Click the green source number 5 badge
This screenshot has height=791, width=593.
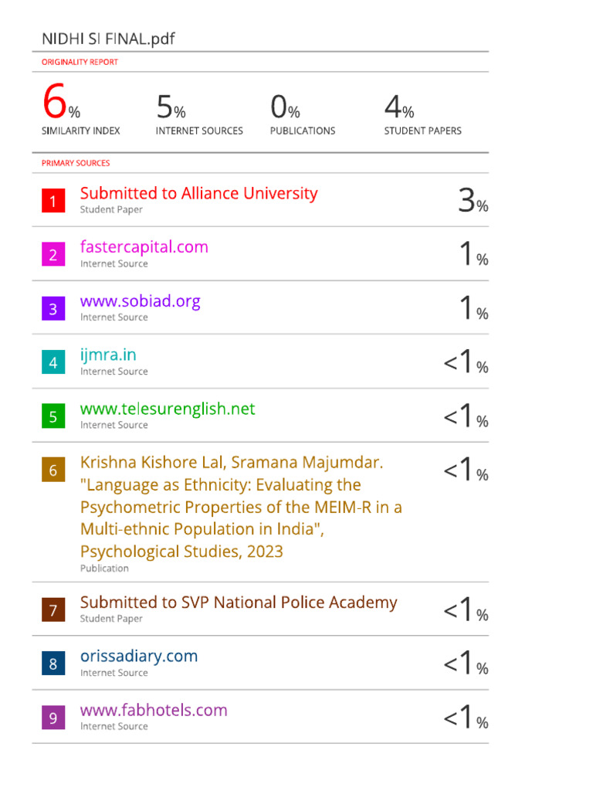(53, 416)
